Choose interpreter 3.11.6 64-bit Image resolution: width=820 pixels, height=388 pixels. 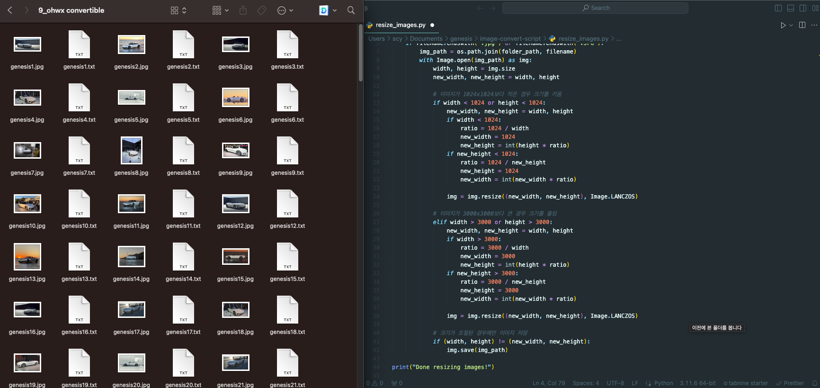point(698,383)
